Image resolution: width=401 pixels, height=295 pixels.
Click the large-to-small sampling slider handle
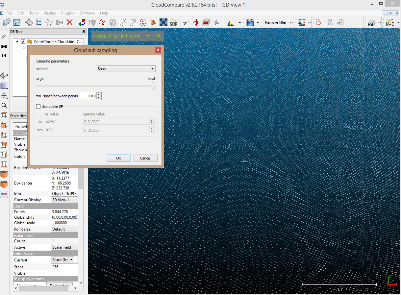coord(153,86)
